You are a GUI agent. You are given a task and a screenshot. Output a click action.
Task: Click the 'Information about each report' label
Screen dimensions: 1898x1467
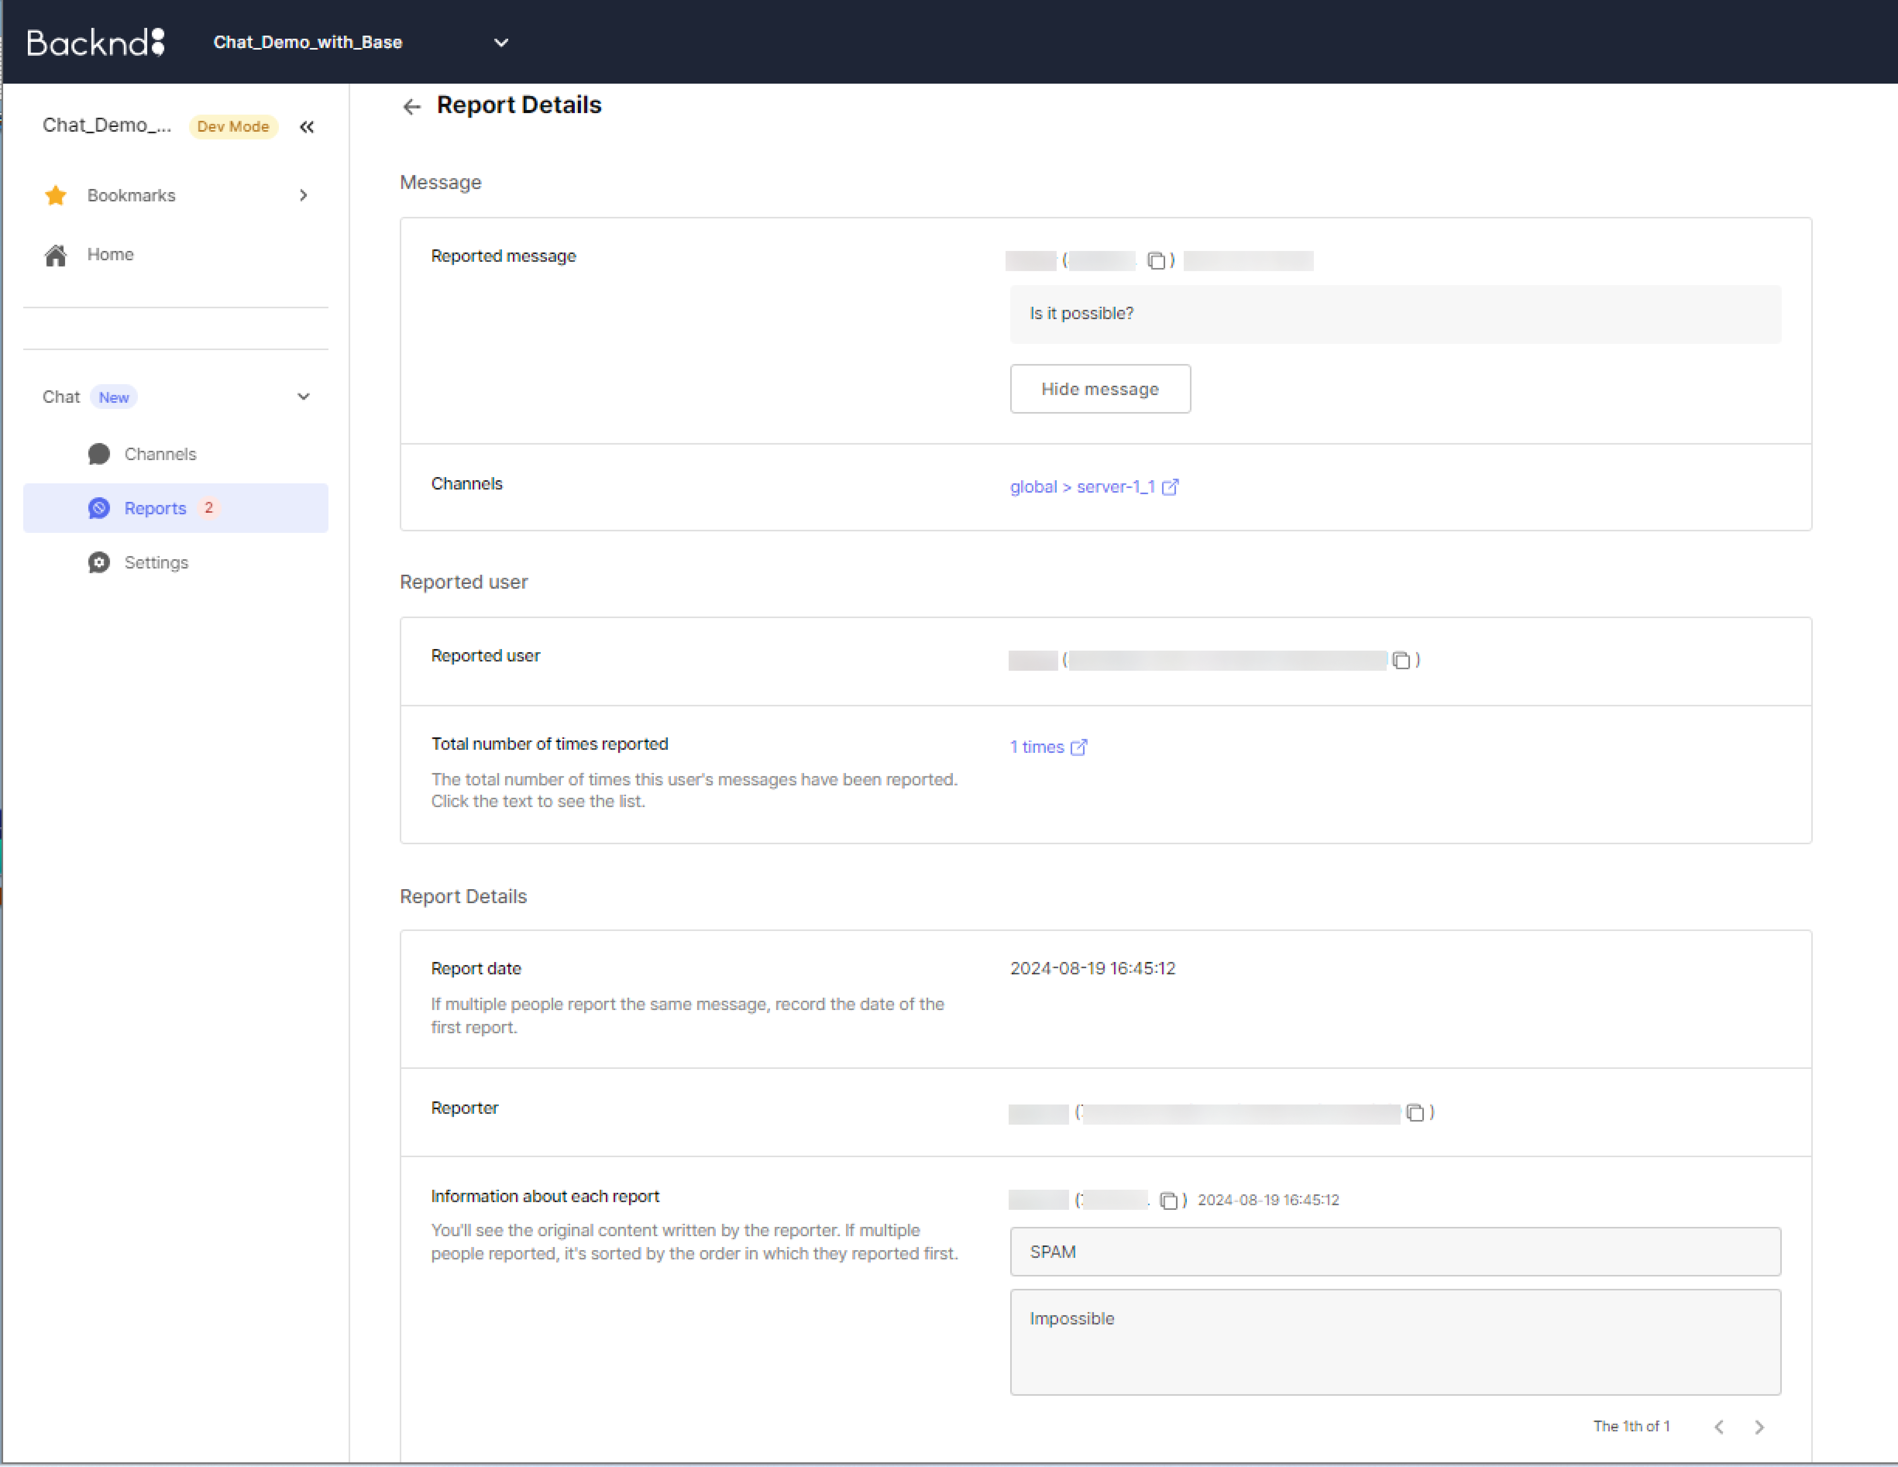545,1196
